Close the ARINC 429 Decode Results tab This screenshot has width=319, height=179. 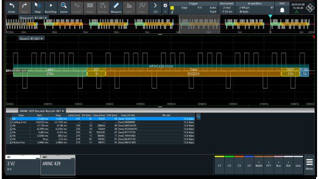point(63,111)
